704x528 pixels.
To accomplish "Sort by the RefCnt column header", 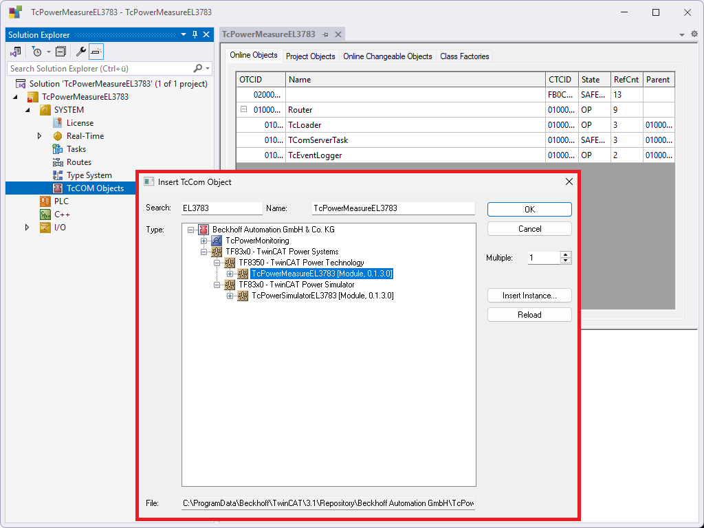I will (627, 80).
